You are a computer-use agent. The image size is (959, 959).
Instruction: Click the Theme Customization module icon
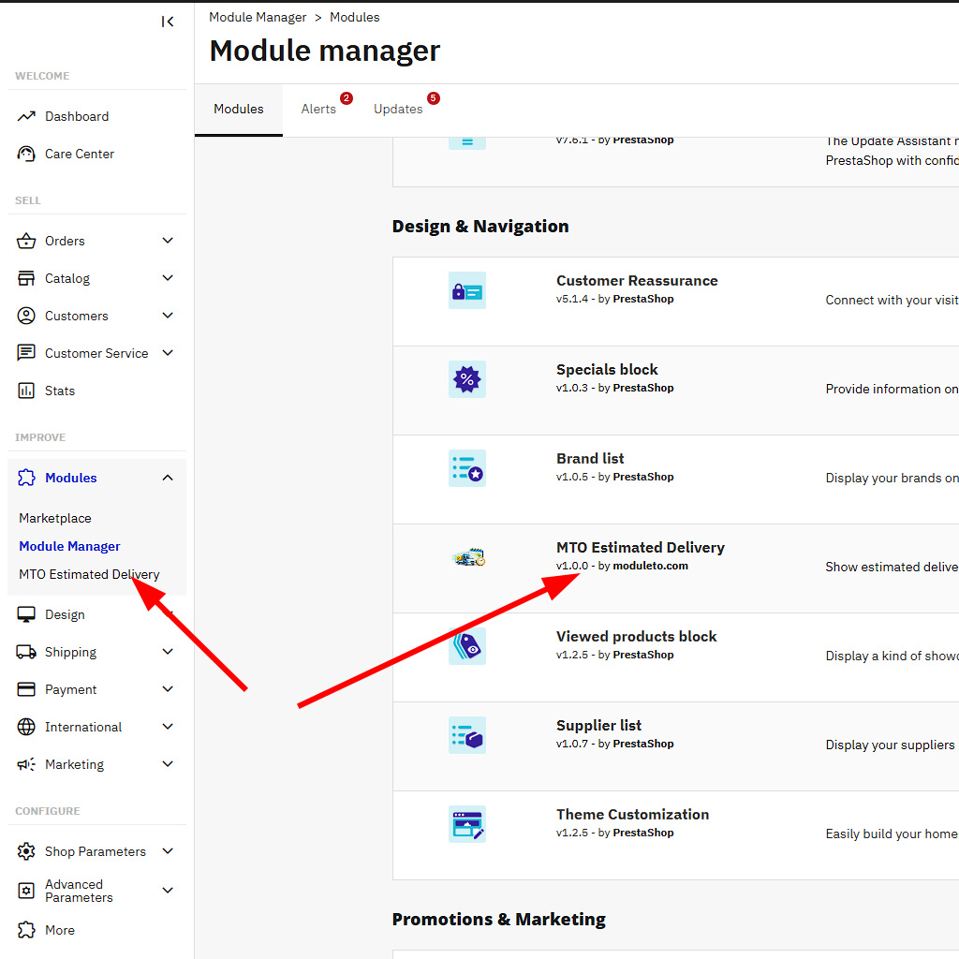[x=466, y=824]
